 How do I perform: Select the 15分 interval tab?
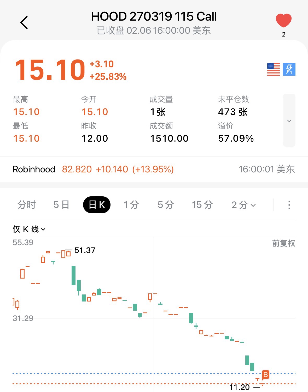[x=202, y=205]
